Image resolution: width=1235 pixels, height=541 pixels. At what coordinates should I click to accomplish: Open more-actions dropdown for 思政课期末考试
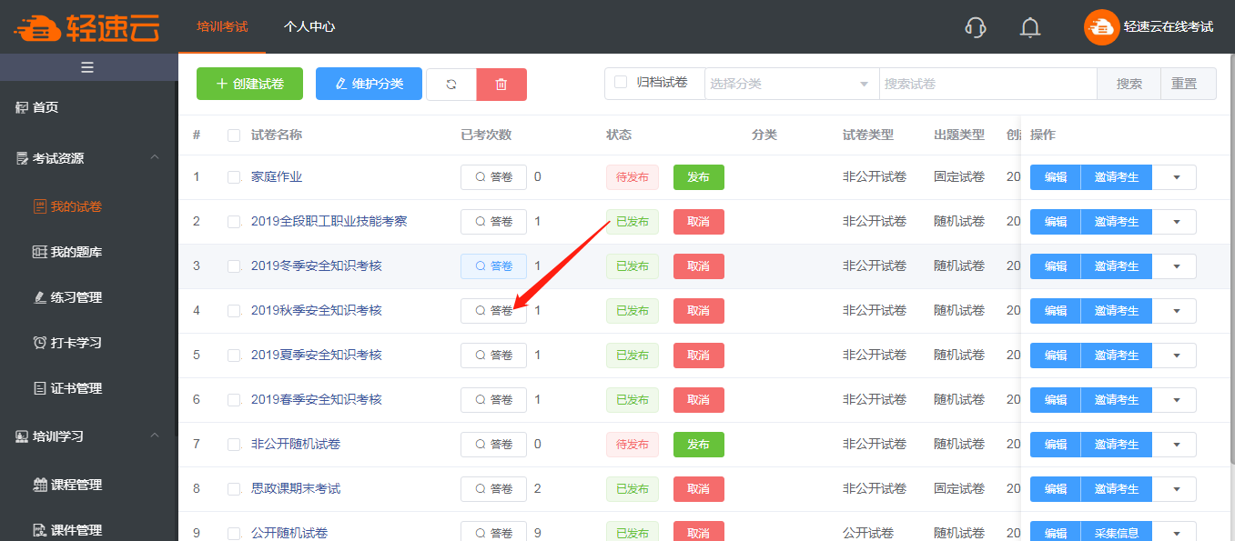[1176, 489]
